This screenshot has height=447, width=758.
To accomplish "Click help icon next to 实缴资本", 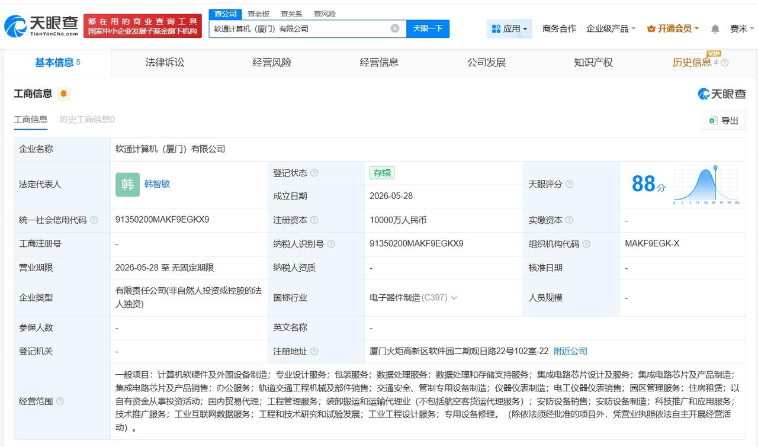I will tap(569, 220).
